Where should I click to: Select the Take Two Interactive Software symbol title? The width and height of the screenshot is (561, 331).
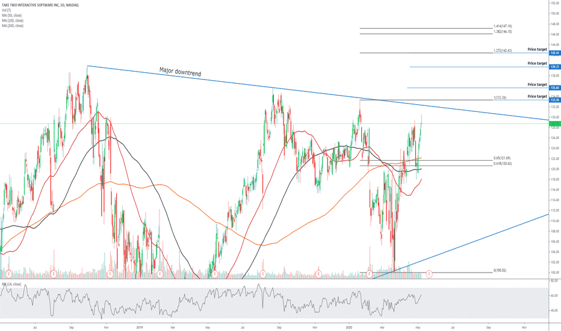pyautogui.click(x=40, y=5)
